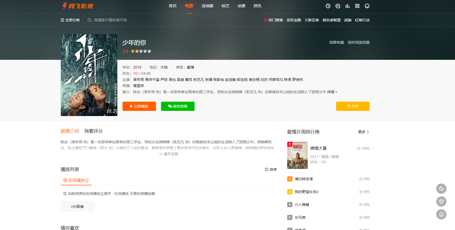The width and height of the screenshot is (455, 230).
Task: Click the search magnifier icon
Action: coord(89,20)
